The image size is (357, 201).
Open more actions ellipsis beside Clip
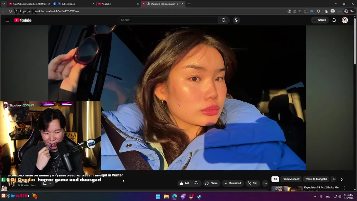[x=265, y=183]
